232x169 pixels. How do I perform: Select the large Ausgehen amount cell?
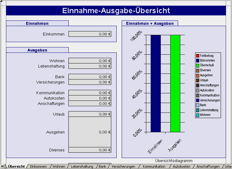[x=90, y=132]
